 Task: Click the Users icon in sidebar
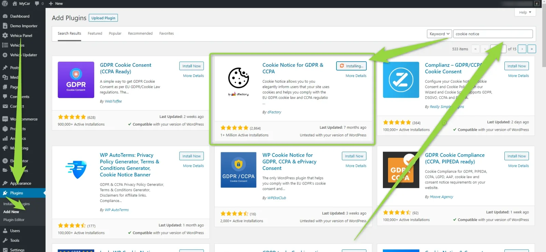[5, 231]
